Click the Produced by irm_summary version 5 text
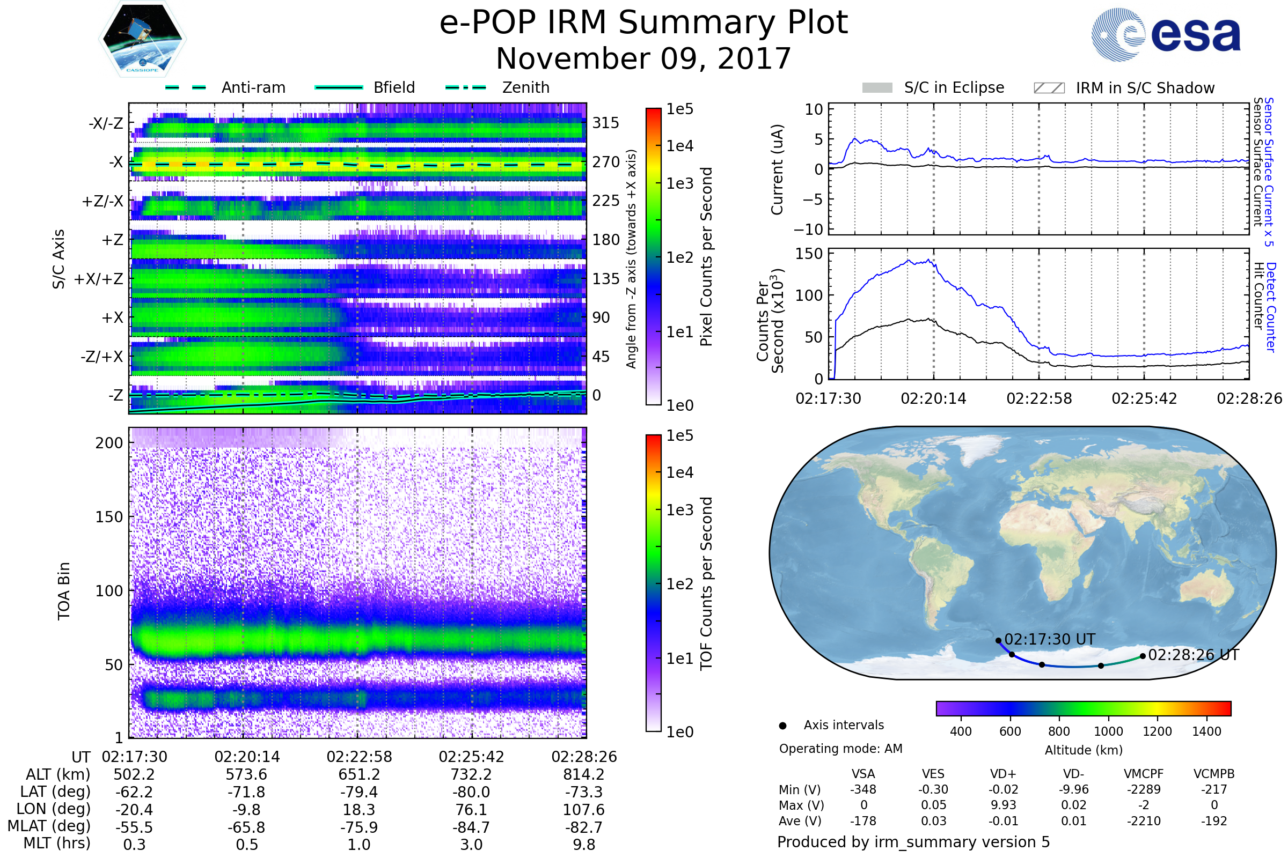This screenshot has width=1288, height=858. pos(913,842)
